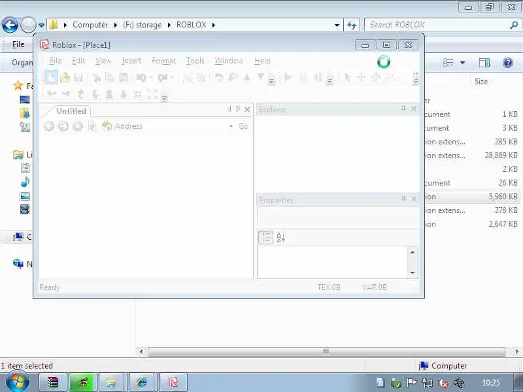Click the Play arrow icon in Roblox toolbar

click(x=288, y=77)
